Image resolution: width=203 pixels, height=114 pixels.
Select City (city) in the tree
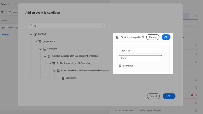coord(71,78)
